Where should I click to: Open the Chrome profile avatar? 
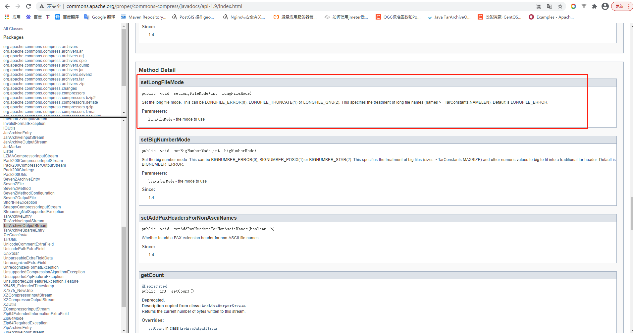pyautogui.click(x=605, y=6)
